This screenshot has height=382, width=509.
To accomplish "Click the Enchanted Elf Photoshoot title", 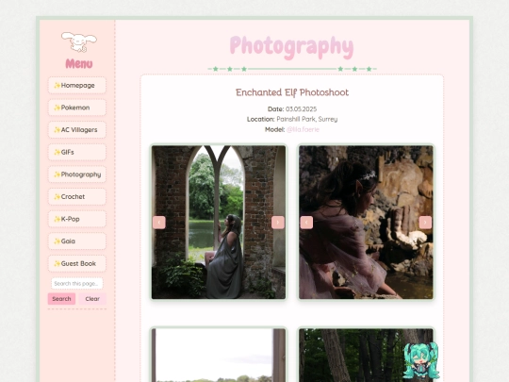I will pos(292,92).
